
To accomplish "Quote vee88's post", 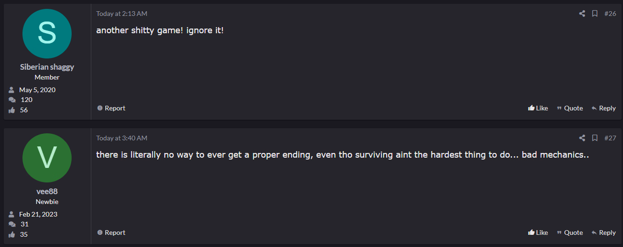I will (570, 232).
